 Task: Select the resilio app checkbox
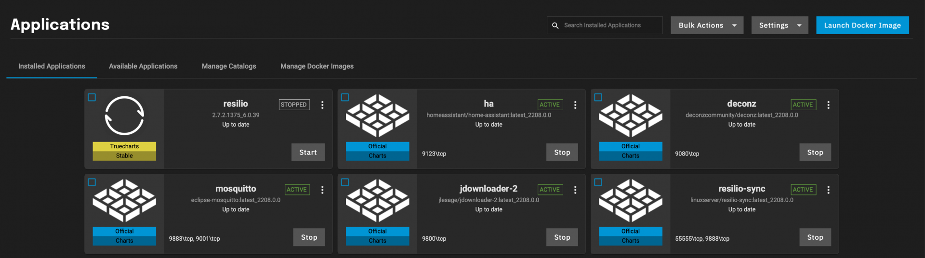pyautogui.click(x=92, y=97)
